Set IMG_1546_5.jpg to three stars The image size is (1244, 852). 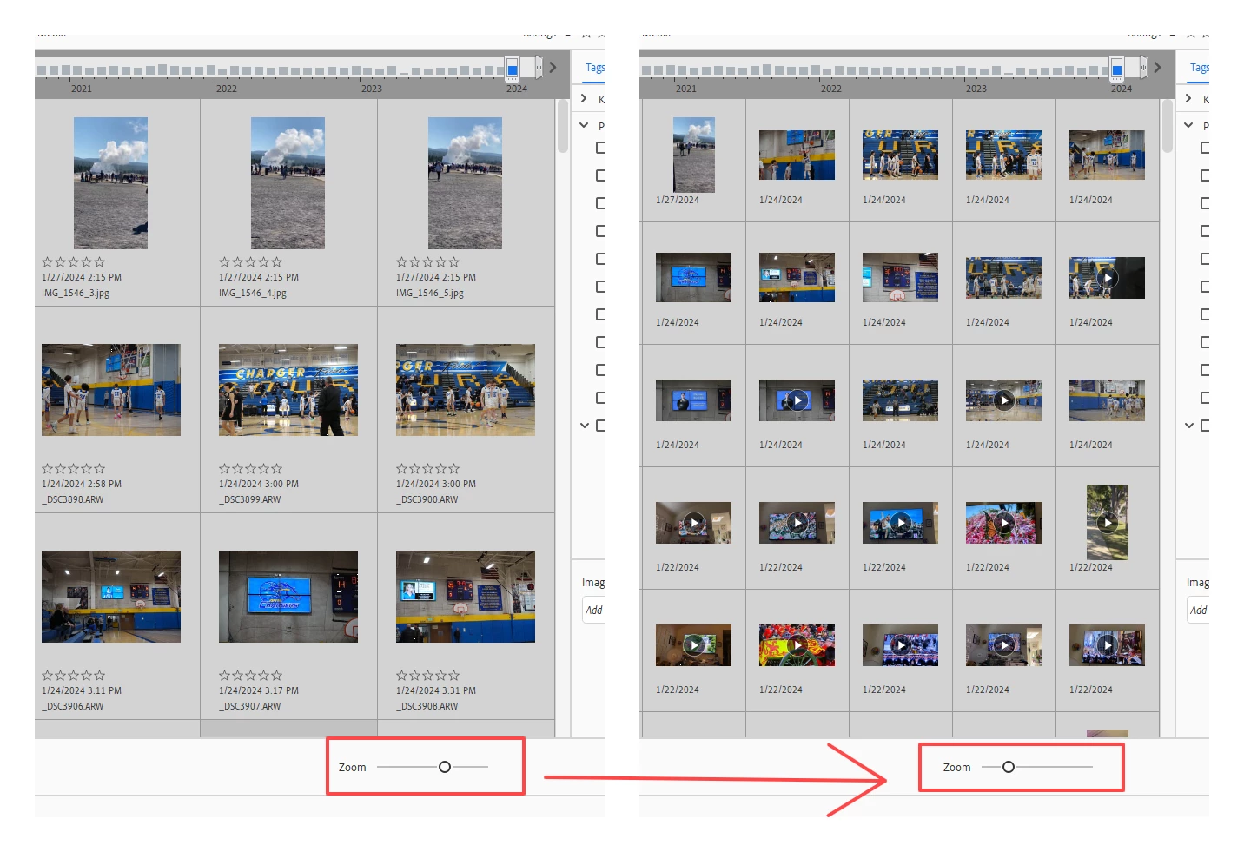427,261
